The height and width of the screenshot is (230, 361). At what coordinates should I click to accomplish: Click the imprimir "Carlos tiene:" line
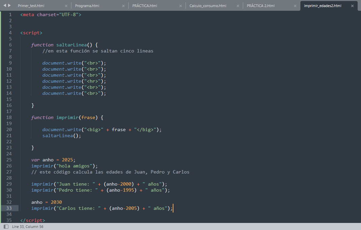coord(102,208)
